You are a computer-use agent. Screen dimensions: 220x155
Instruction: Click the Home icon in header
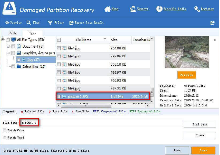pos(107,9)
